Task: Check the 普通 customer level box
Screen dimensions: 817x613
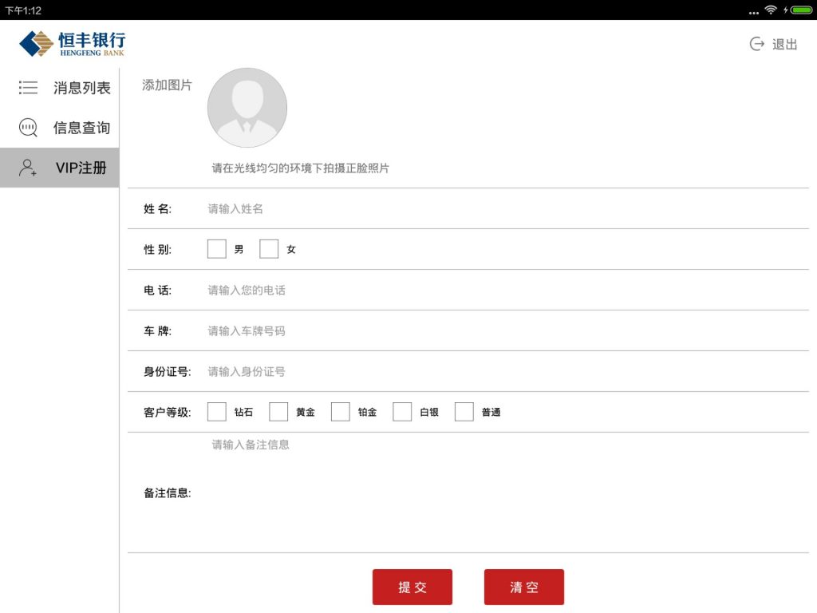Action: (x=464, y=412)
